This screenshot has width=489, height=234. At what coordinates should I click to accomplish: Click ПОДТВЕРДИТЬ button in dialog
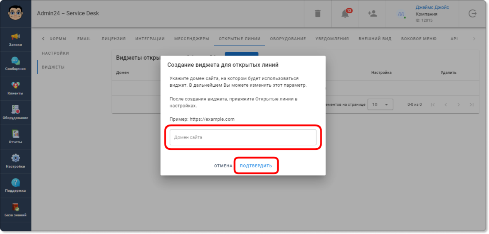(x=256, y=166)
